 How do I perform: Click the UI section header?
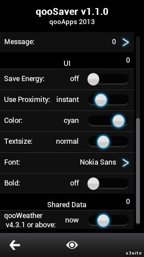(x=67, y=63)
